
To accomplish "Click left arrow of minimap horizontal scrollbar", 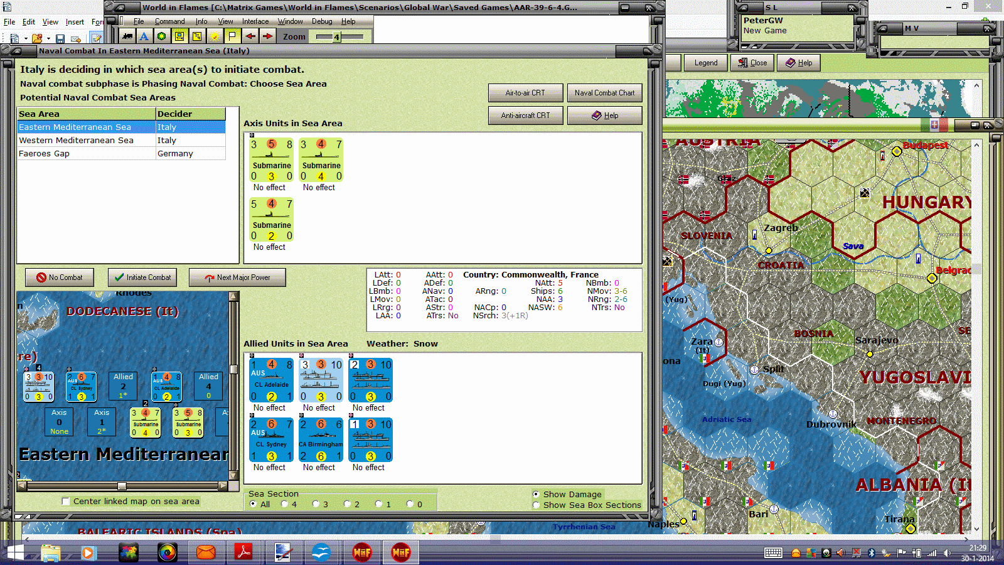I will click(22, 486).
